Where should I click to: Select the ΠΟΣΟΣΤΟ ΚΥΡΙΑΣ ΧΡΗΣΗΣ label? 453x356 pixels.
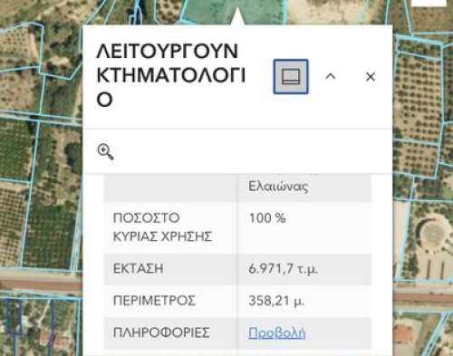click(162, 227)
